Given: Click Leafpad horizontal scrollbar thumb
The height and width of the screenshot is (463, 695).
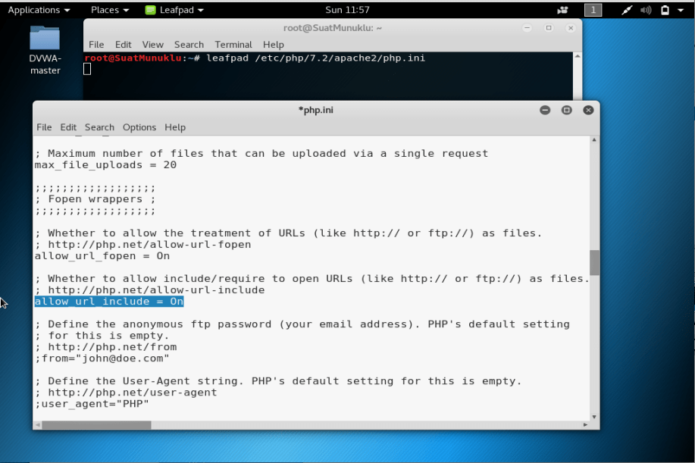Looking at the screenshot, I should [x=96, y=425].
